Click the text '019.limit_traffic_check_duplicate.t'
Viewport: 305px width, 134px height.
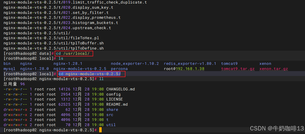pos(105,3)
